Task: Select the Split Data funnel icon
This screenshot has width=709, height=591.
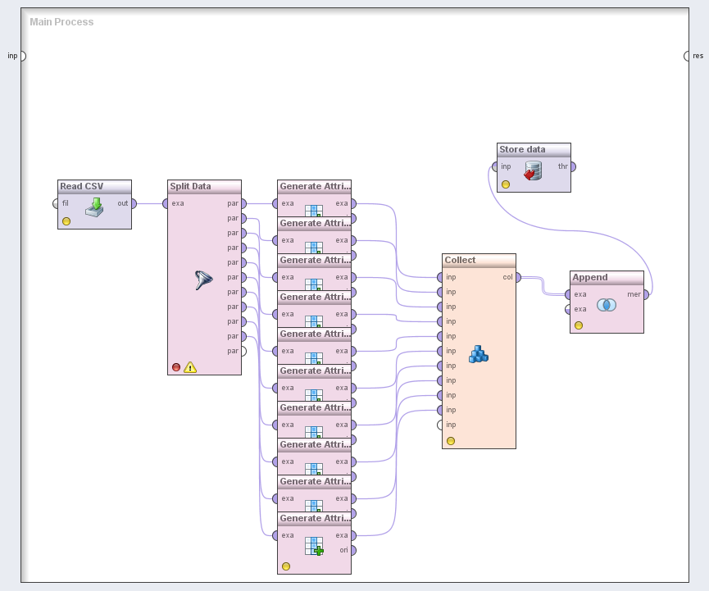Action: pyautogui.click(x=203, y=280)
